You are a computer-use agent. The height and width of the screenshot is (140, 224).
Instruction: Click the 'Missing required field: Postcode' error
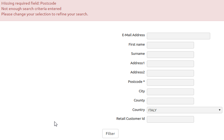coord(29,3)
